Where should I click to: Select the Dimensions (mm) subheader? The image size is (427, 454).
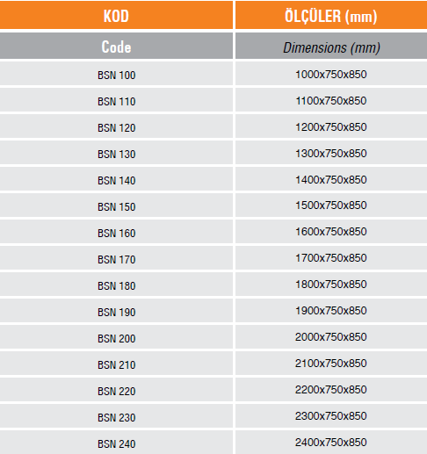[331, 46]
